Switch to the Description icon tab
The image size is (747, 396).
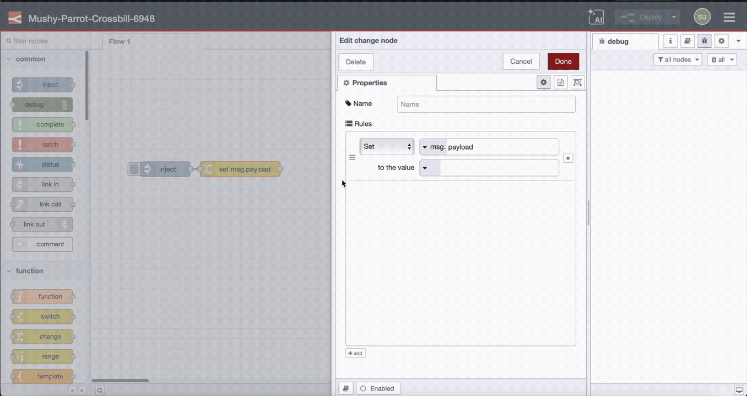point(560,82)
